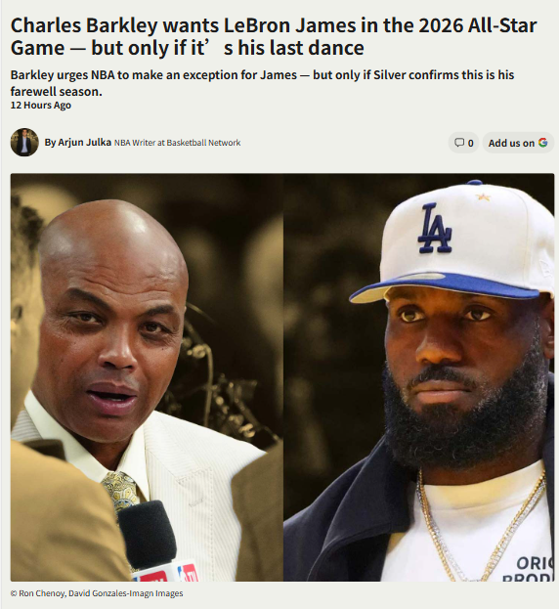Click the Google logo icon
The width and height of the screenshot is (559, 609).
[x=543, y=143]
